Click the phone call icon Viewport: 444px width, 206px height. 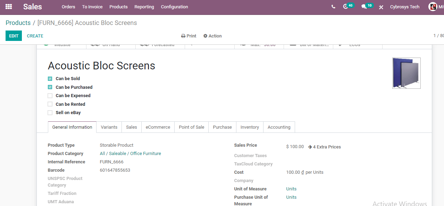click(x=333, y=7)
